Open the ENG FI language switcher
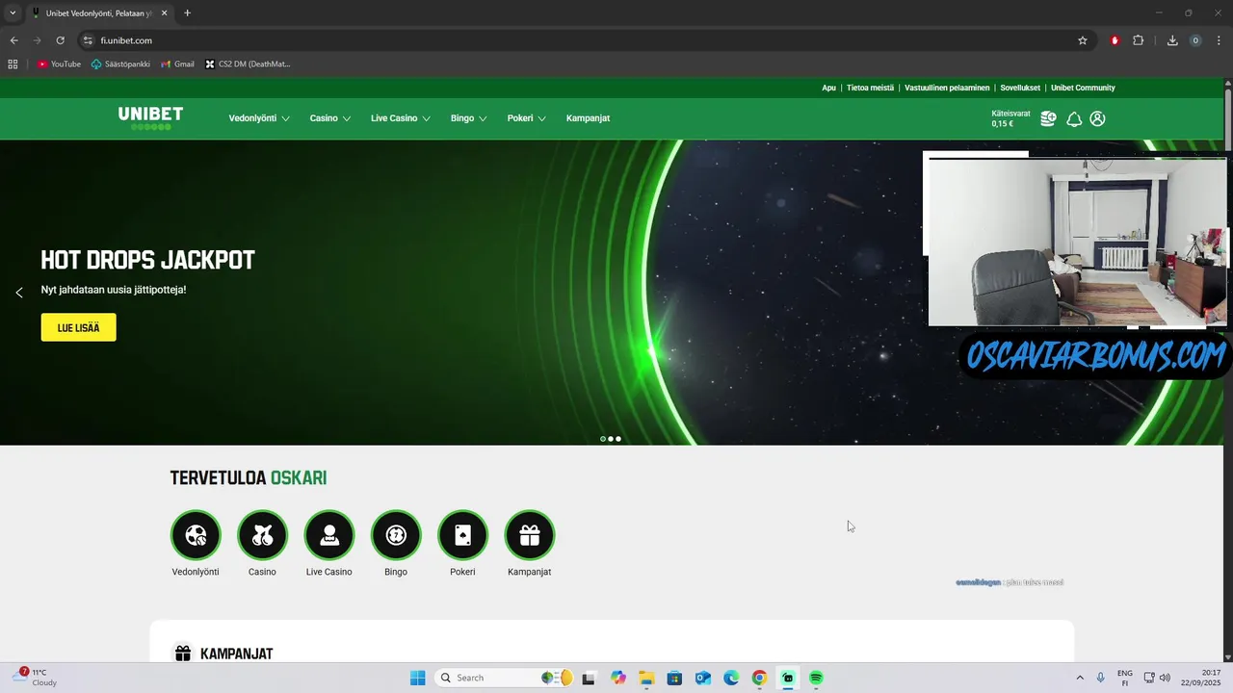Viewport: 1233px width, 693px height. tap(1124, 678)
